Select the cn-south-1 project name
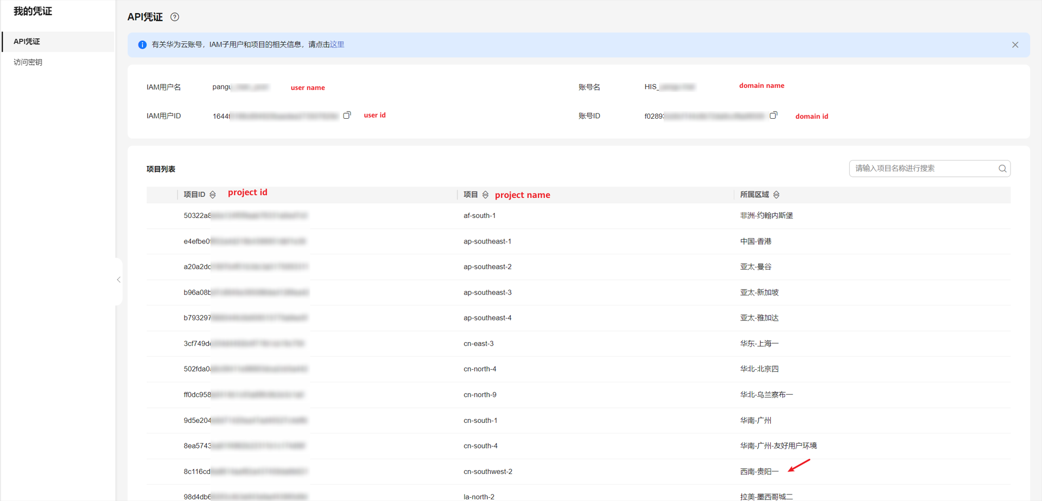 (480, 420)
